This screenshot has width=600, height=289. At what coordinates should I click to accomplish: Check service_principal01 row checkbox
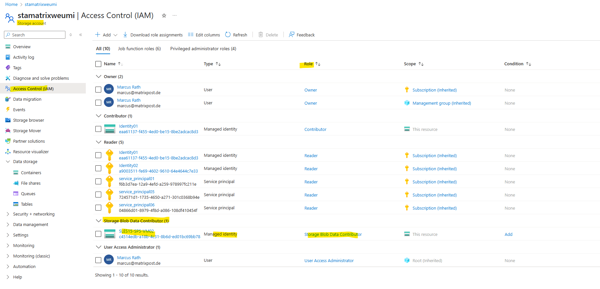tap(98, 181)
